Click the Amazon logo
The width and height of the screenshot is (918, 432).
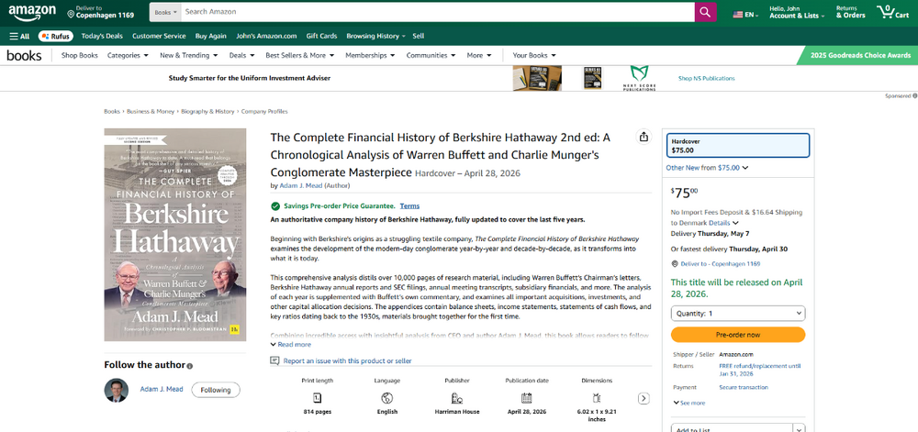pyautogui.click(x=32, y=12)
